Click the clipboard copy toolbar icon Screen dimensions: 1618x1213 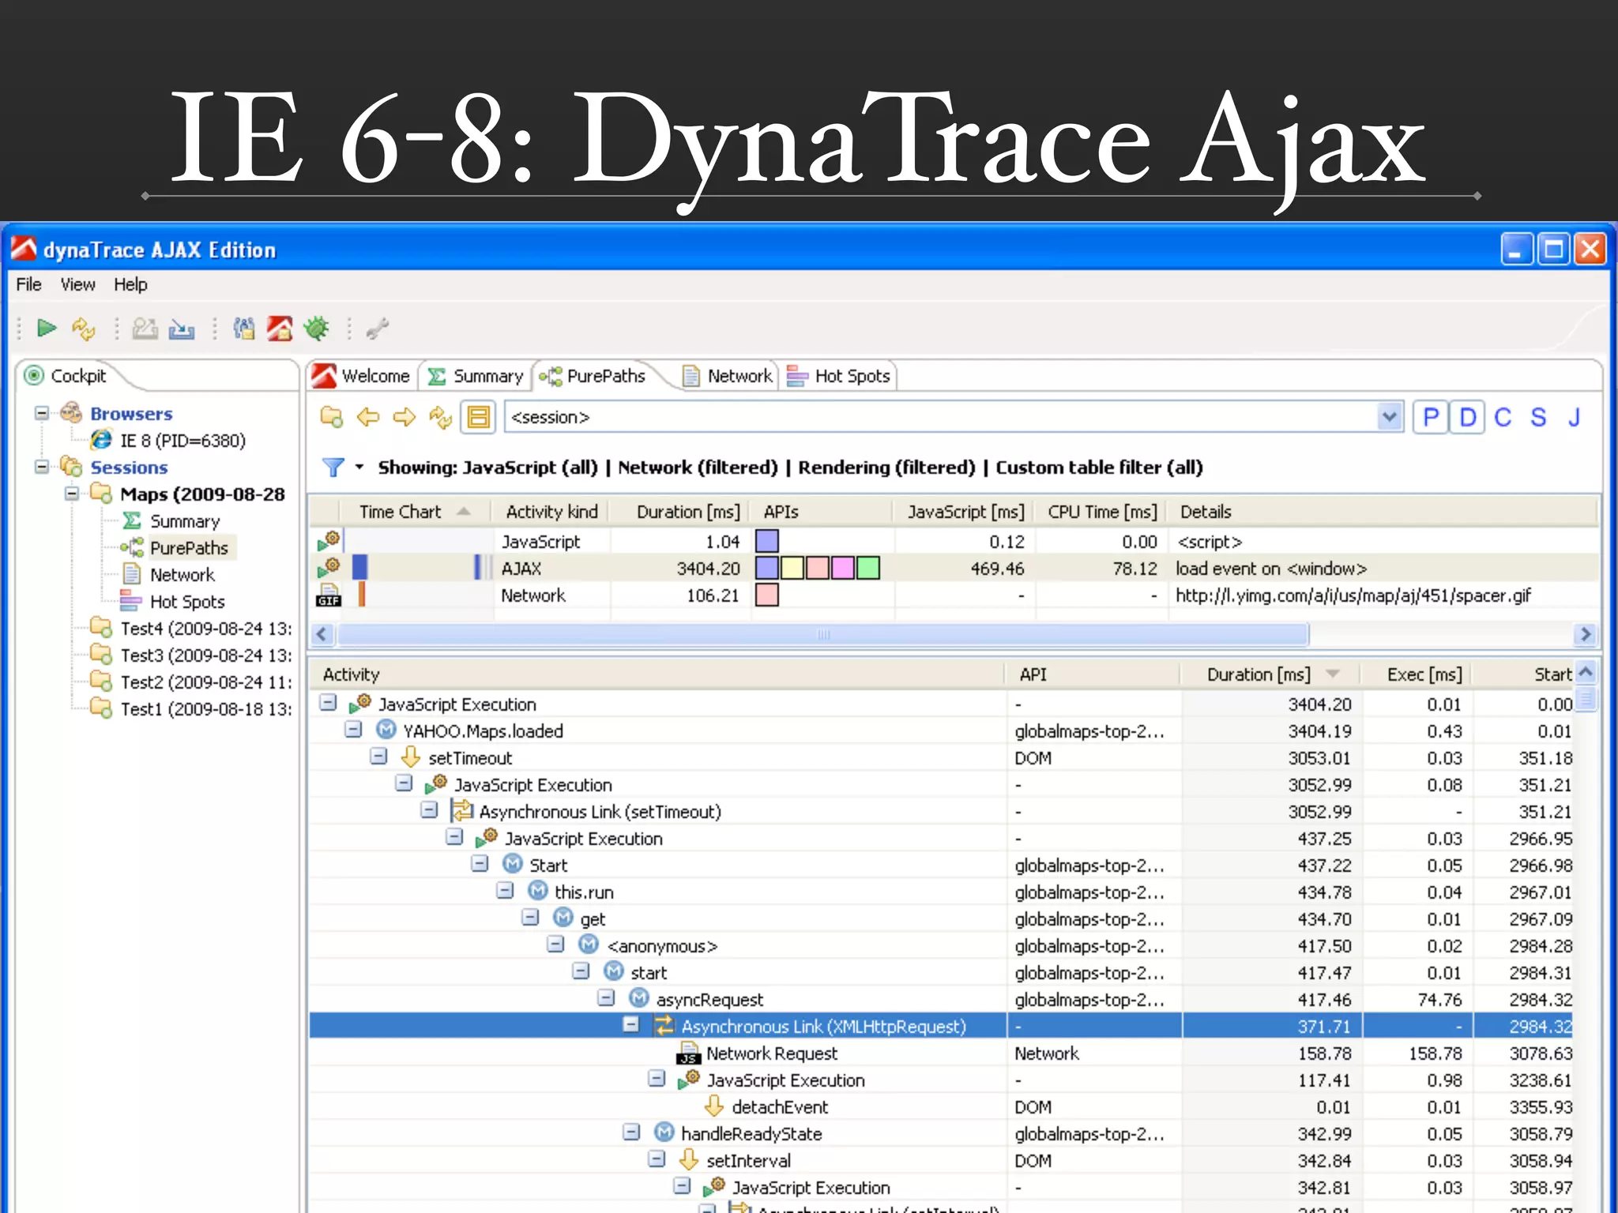click(244, 328)
